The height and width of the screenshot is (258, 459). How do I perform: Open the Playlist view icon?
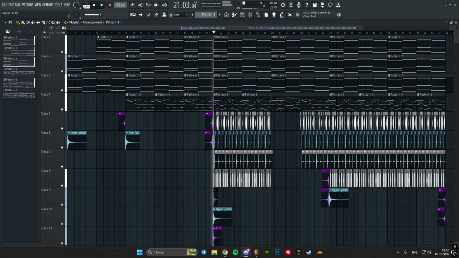coord(227,15)
